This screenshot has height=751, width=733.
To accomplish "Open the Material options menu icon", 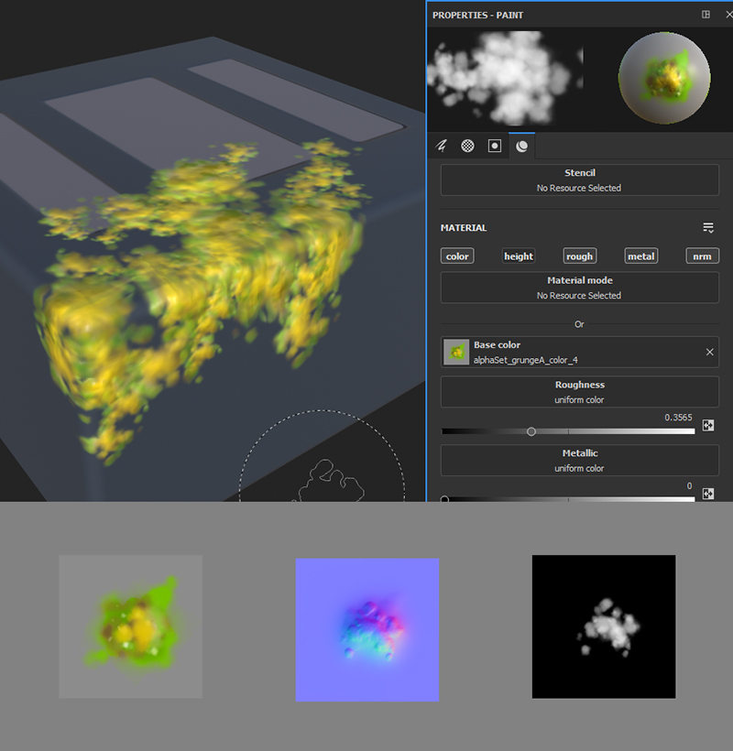I will tap(708, 228).
